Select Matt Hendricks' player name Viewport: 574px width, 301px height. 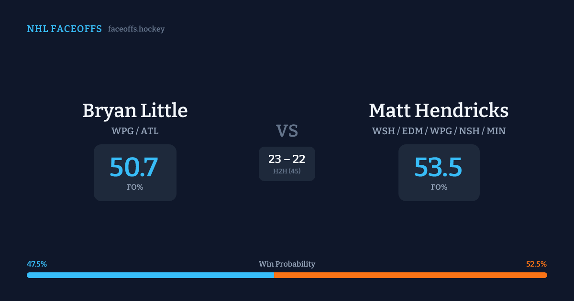pyautogui.click(x=439, y=111)
